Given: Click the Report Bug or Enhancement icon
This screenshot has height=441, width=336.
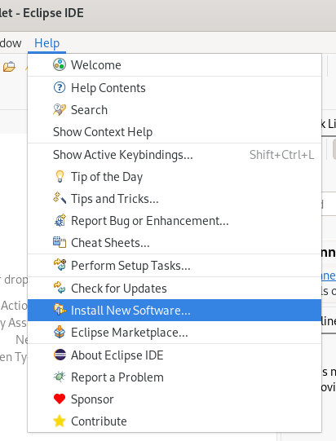Looking at the screenshot, I should (60, 220).
